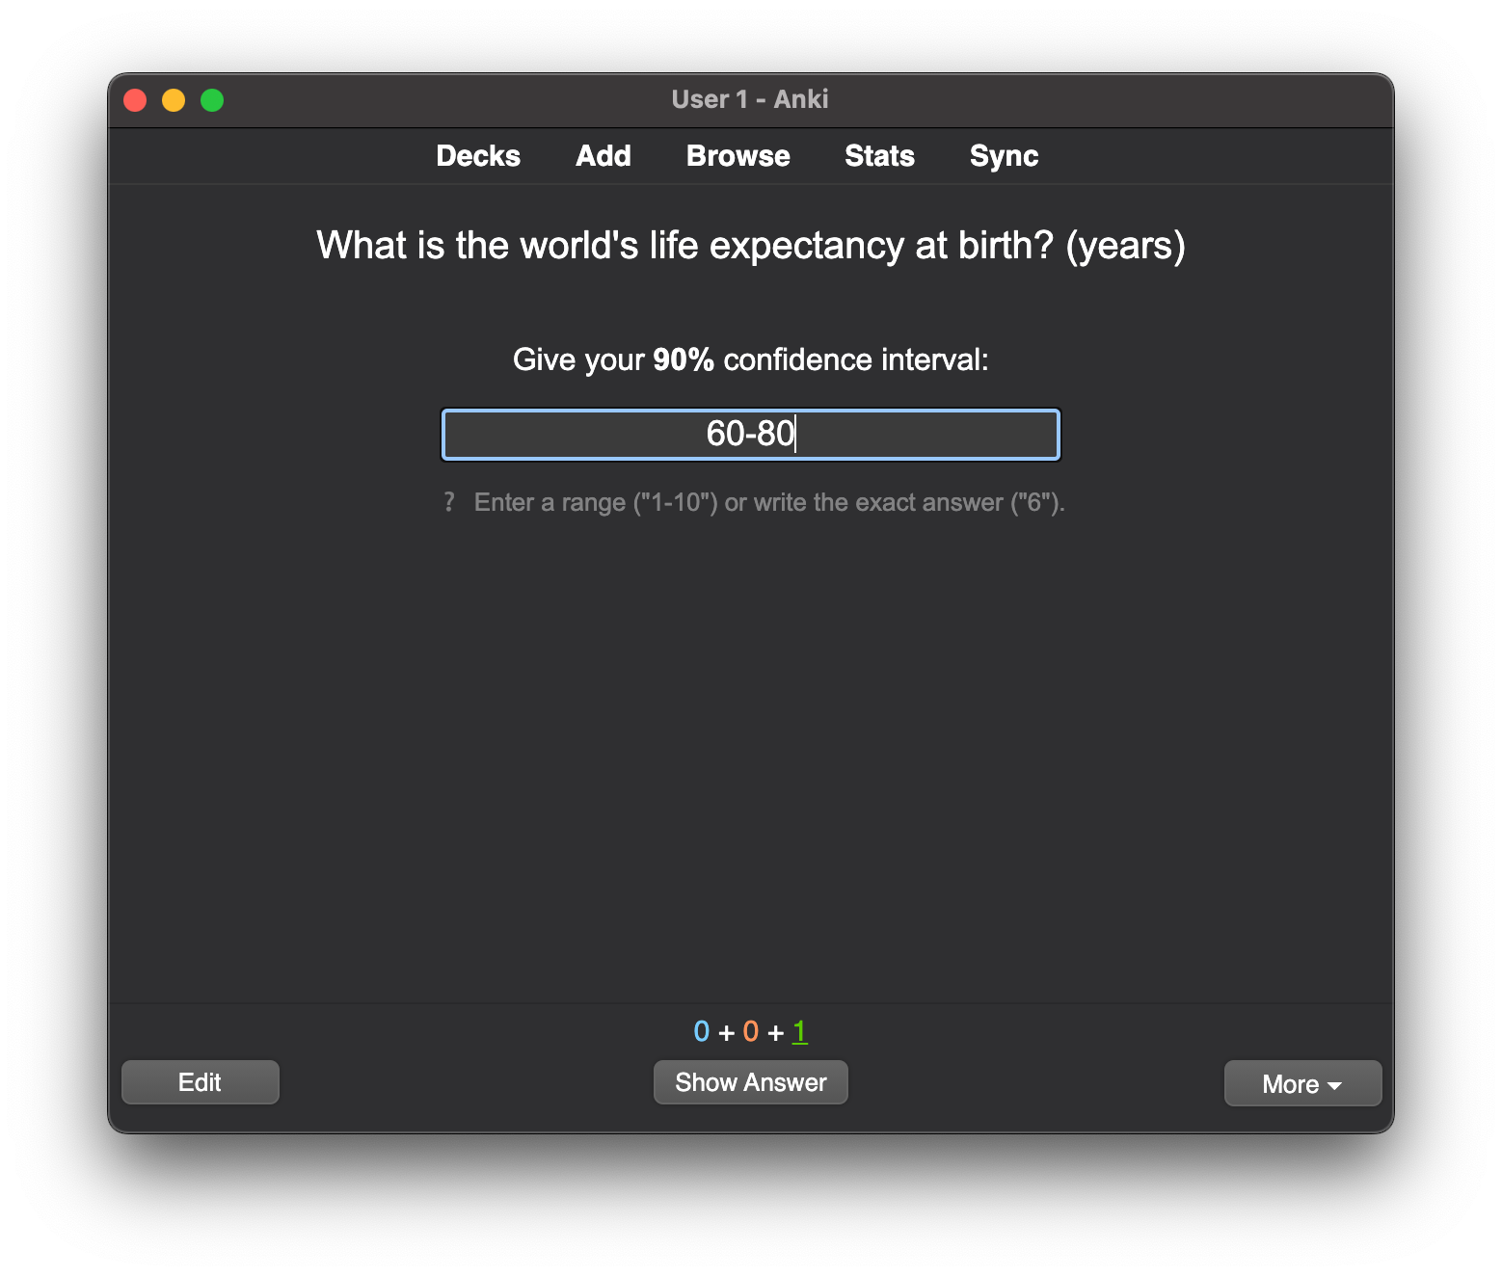Start a Sync with AnkiWeb
Image resolution: width=1502 pixels, height=1276 pixels.
1003,155
